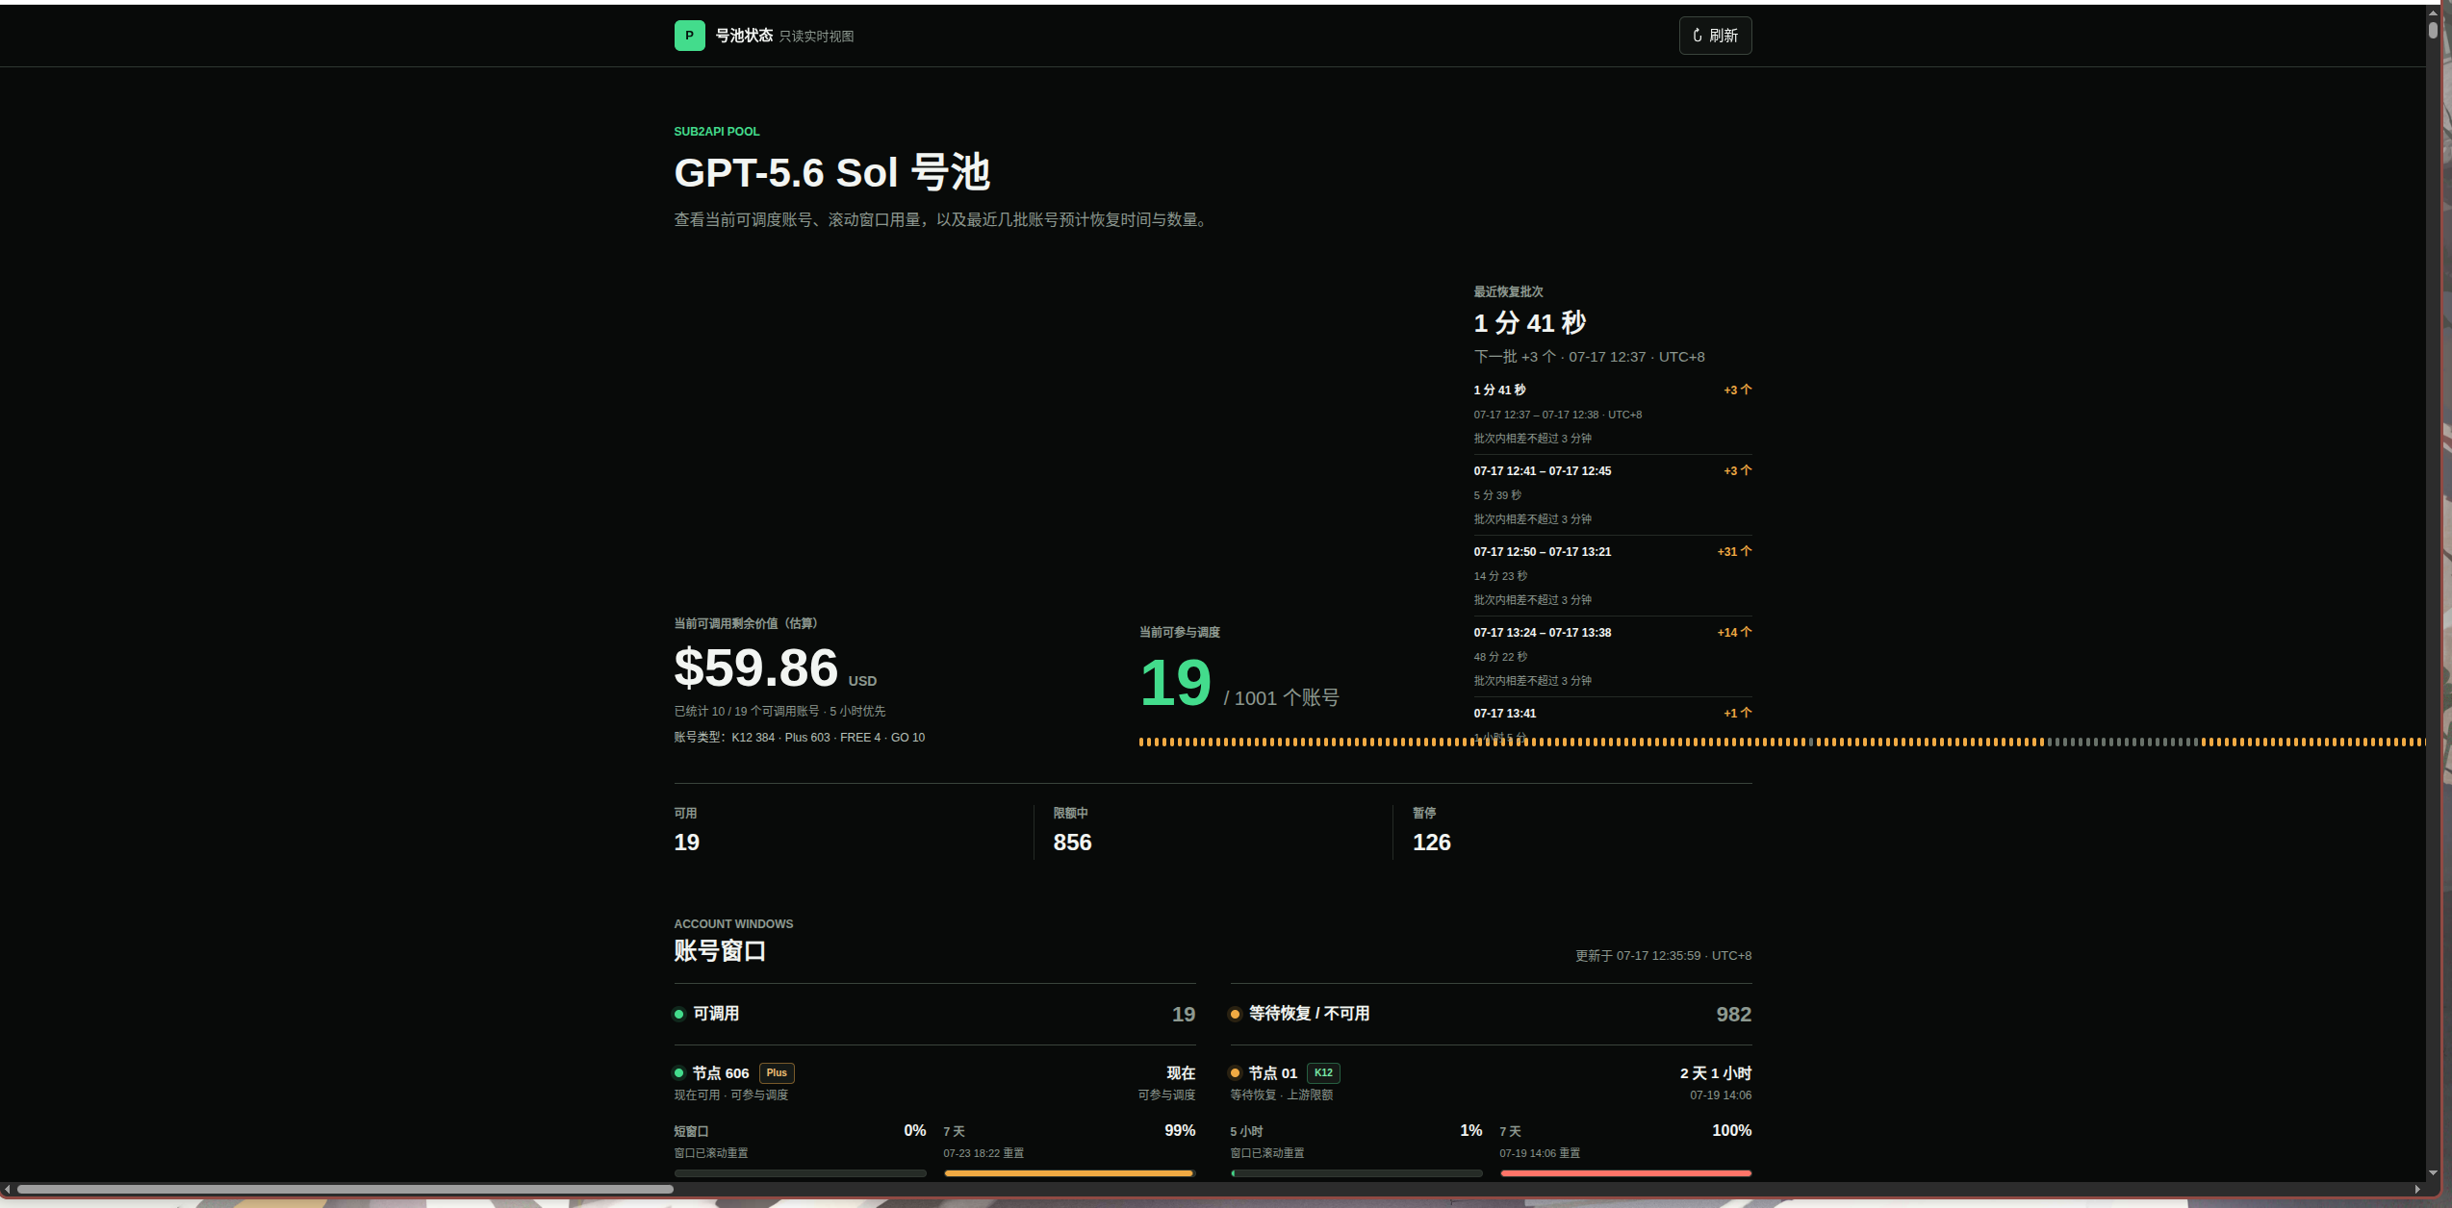The image size is (2452, 1208).
Task: Click the 账号窗口 section heading
Action: coord(720,951)
